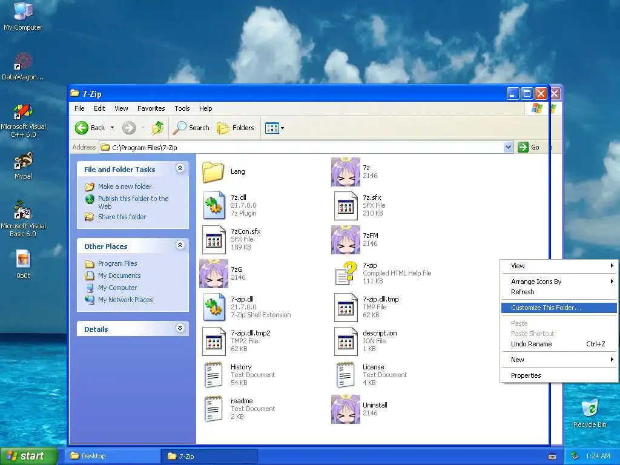
Task: Select the 7zFM application icon
Action: coord(346,240)
